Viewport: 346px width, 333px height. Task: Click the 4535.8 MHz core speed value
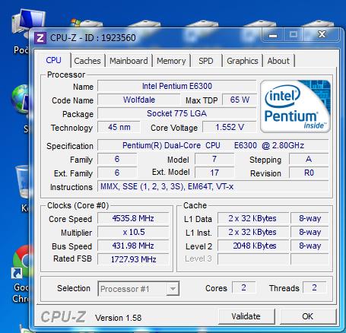133,218
